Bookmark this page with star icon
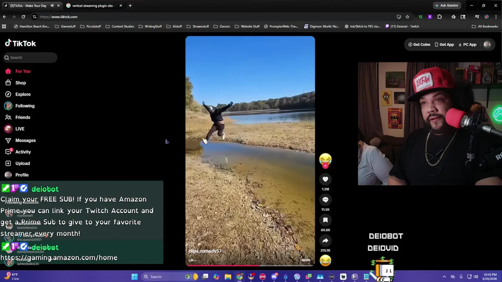This screenshot has height=282, width=502. point(407,17)
